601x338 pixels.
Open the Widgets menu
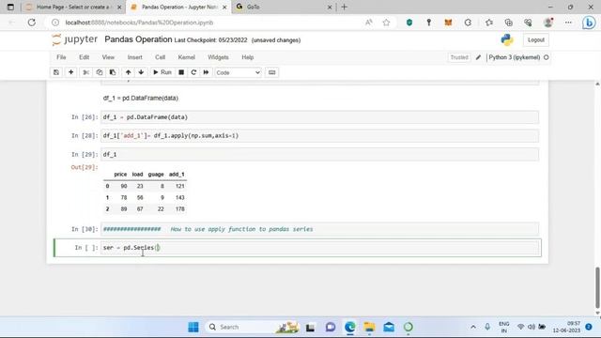[218, 57]
